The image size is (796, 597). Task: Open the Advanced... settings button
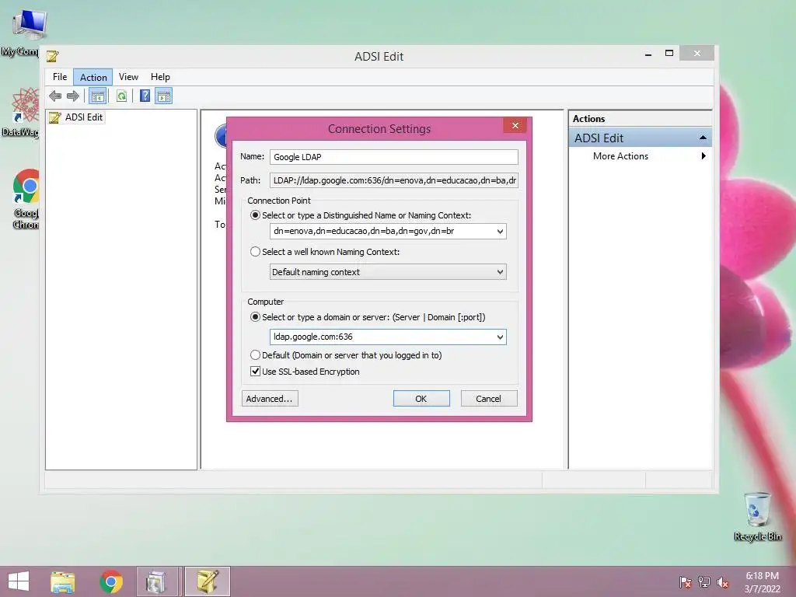click(x=270, y=399)
